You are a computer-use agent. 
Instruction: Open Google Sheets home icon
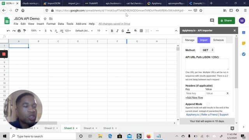click(7, 21)
